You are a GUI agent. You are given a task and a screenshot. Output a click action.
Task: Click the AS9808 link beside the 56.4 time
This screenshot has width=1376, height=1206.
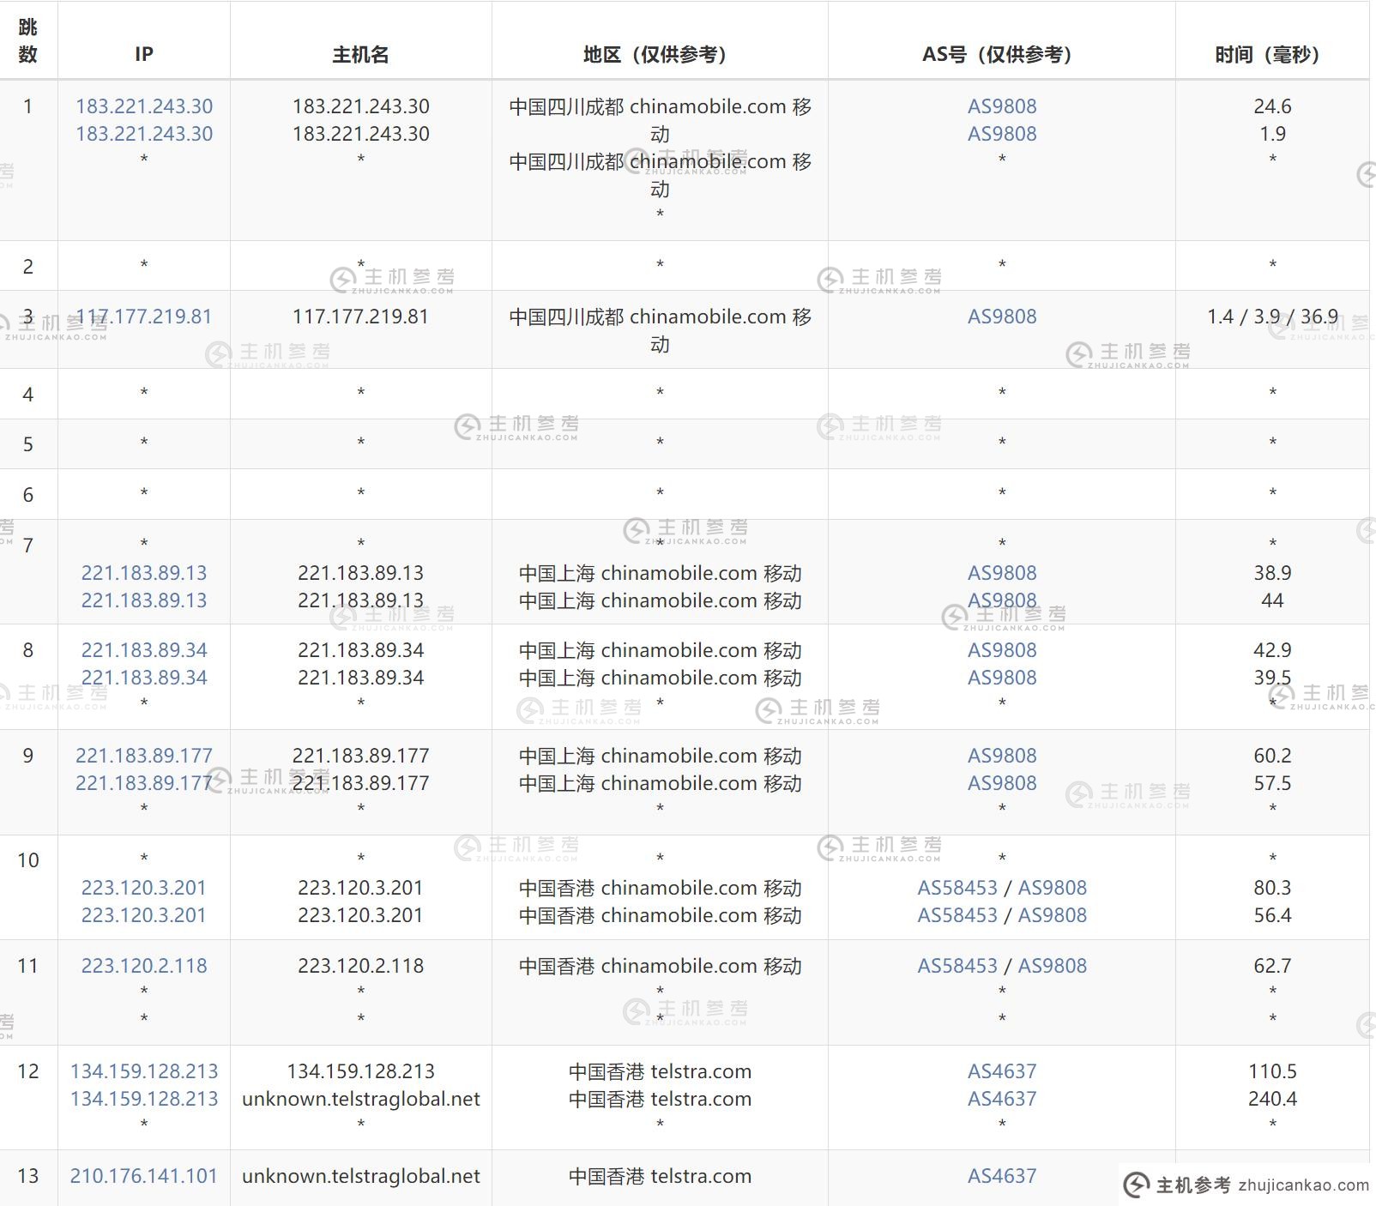pyautogui.click(x=1053, y=915)
